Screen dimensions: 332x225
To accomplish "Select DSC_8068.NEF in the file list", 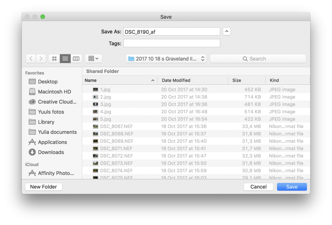I will click(196, 134).
